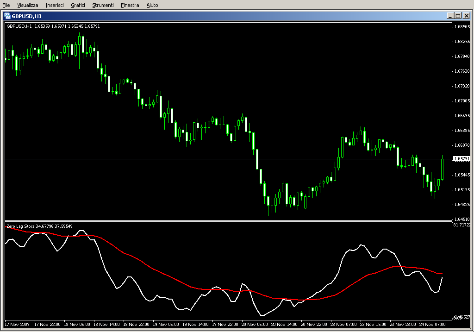Screen dimensions: 474x332
Task: Click the 20 Nov 06:00 time label
Action: click(255, 324)
